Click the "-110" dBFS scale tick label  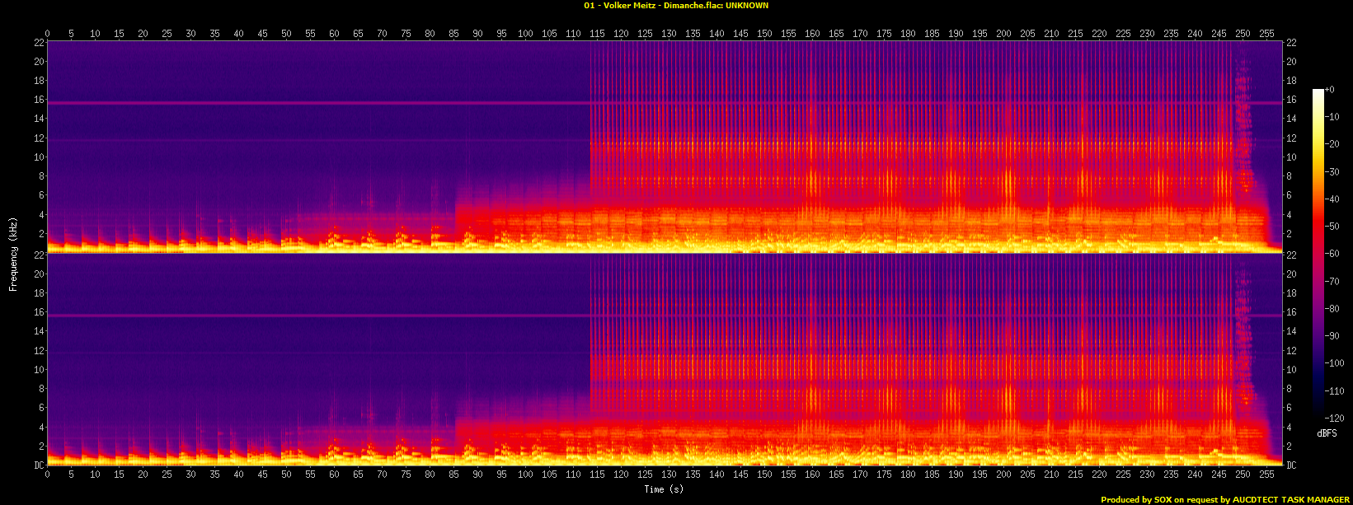point(1335,391)
